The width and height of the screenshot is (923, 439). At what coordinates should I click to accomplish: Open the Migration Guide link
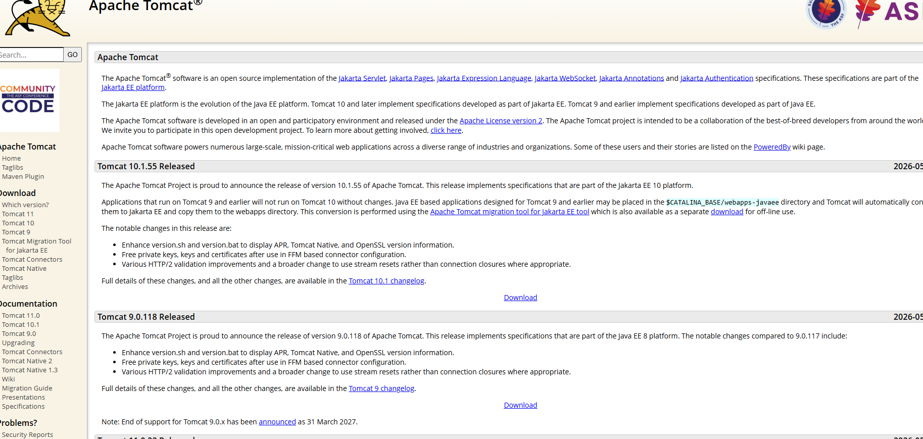pos(27,388)
